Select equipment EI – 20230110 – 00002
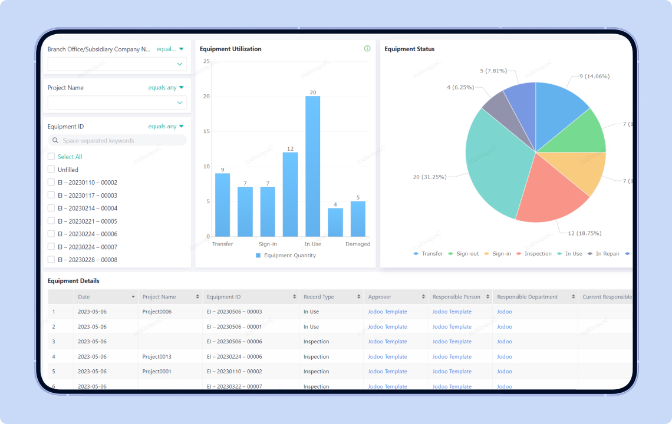 coord(51,182)
